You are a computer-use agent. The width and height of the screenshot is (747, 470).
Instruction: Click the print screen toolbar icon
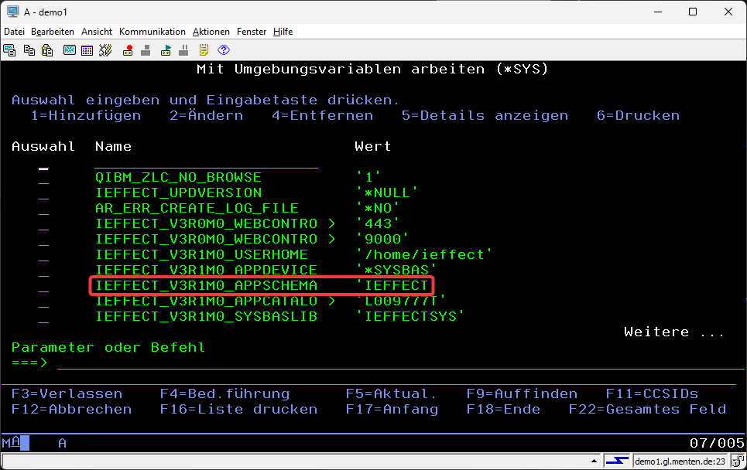(10, 50)
